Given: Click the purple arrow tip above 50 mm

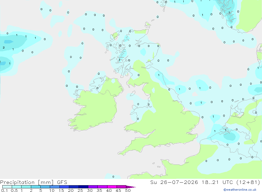Looking at the screenshot, I should click(131, 187).
